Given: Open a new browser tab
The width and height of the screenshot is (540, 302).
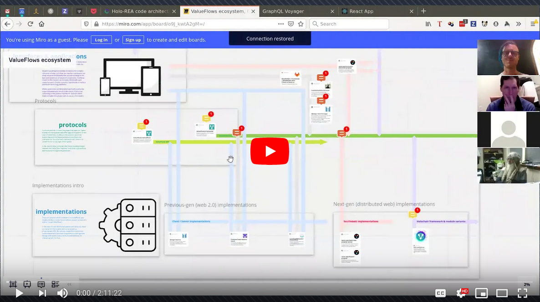Looking at the screenshot, I should [423, 11].
